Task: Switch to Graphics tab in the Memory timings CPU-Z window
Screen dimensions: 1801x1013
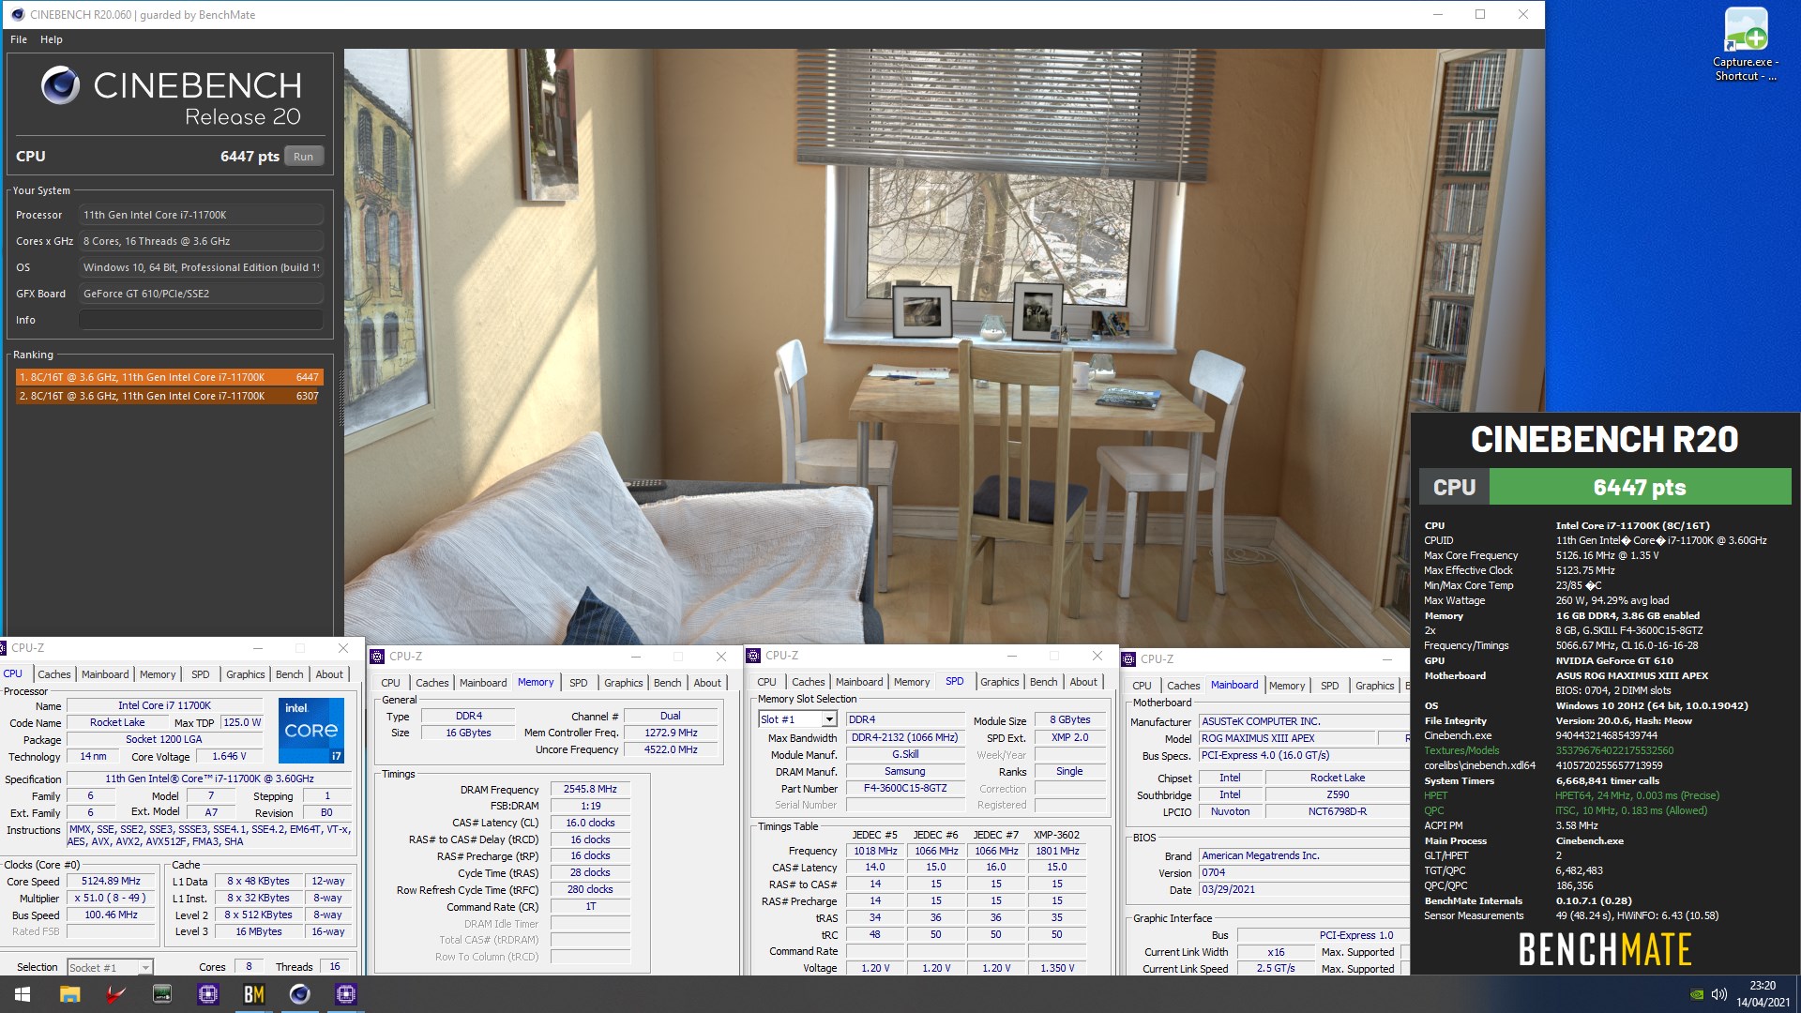Action: [623, 683]
